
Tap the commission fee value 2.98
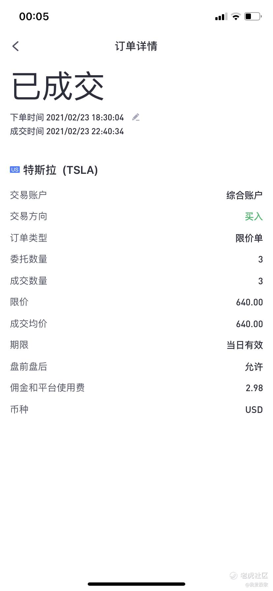[254, 388]
